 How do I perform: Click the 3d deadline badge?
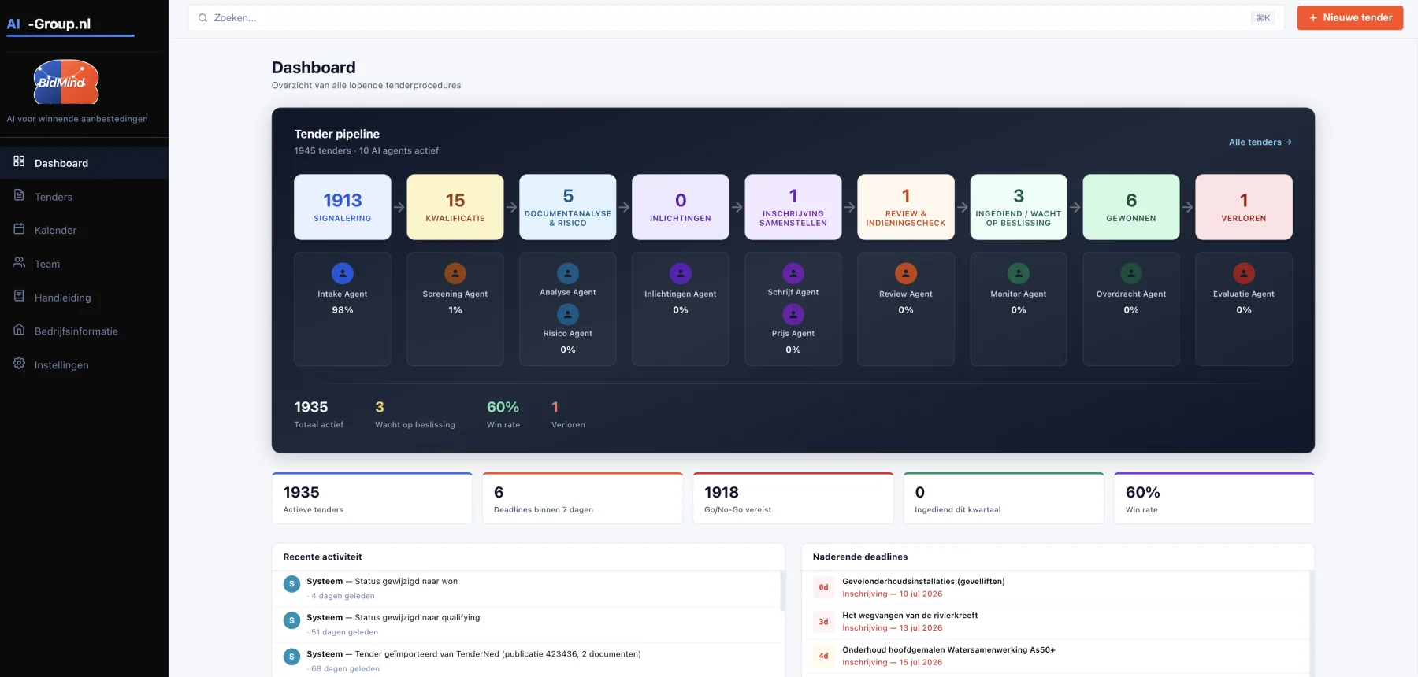point(823,621)
